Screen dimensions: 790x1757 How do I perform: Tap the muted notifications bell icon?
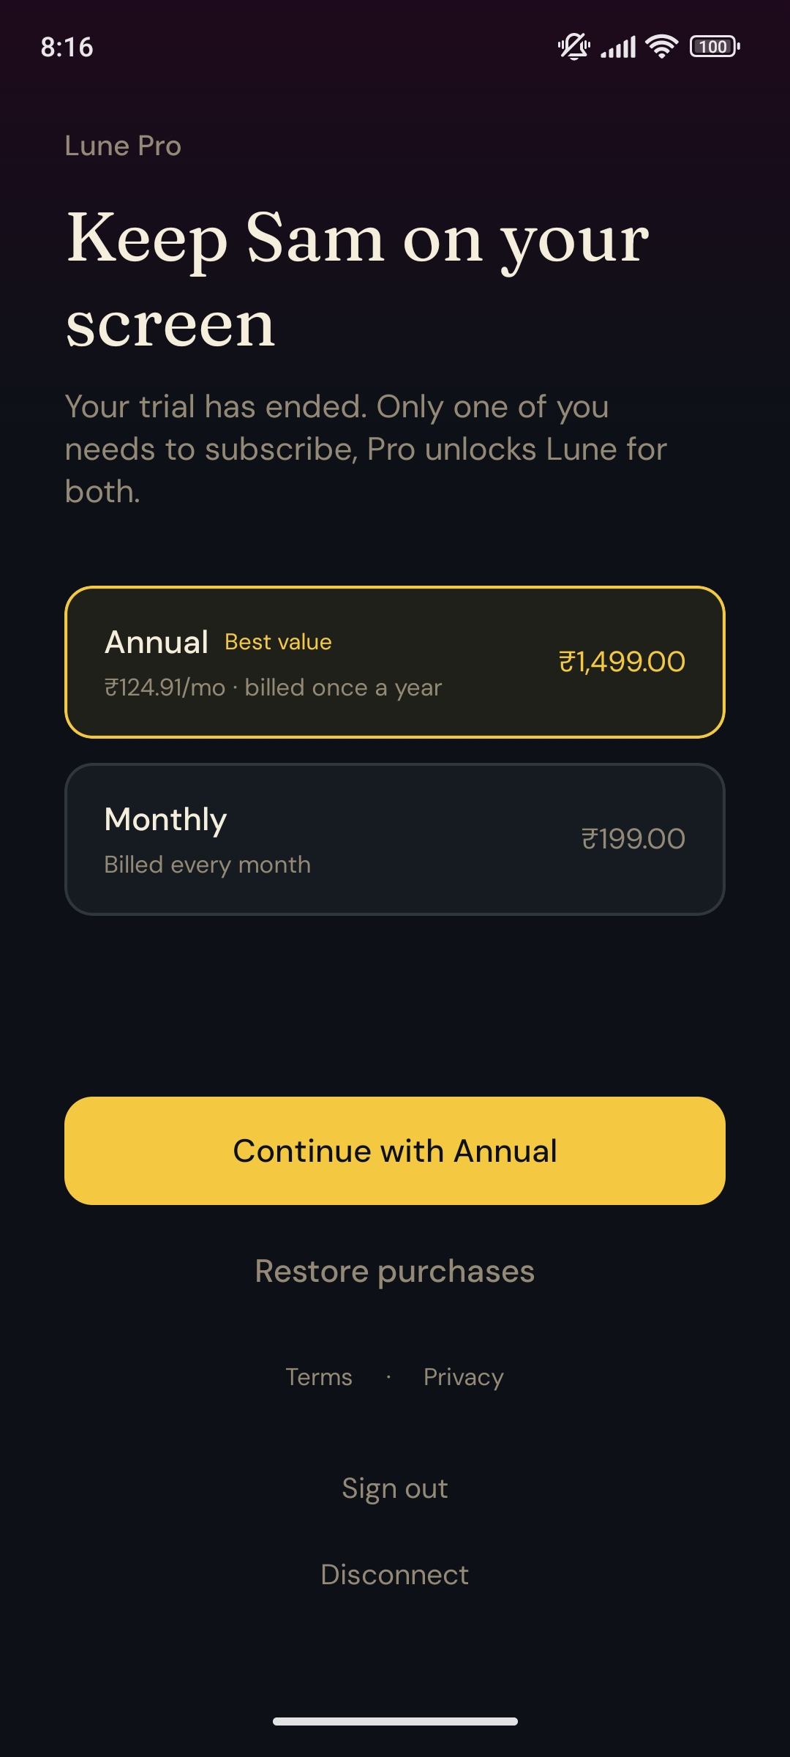click(x=574, y=47)
